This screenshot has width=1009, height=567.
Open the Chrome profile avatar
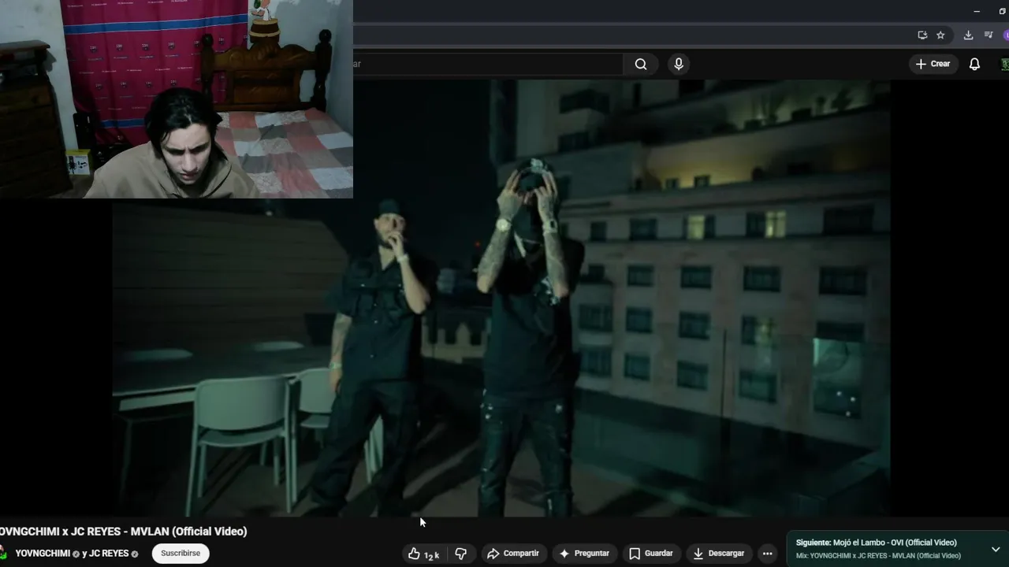tap(1006, 35)
